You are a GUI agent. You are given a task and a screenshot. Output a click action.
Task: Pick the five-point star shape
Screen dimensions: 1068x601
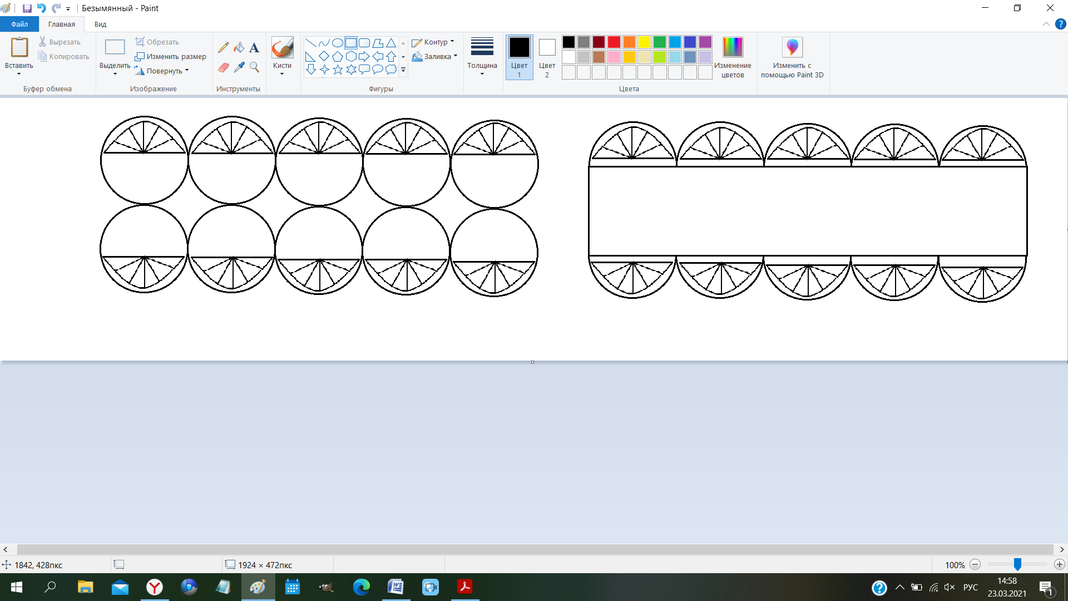pos(338,70)
